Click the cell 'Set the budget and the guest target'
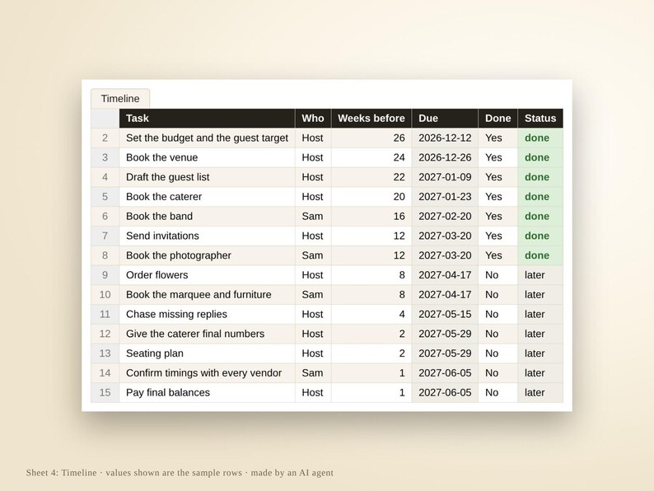 point(207,138)
